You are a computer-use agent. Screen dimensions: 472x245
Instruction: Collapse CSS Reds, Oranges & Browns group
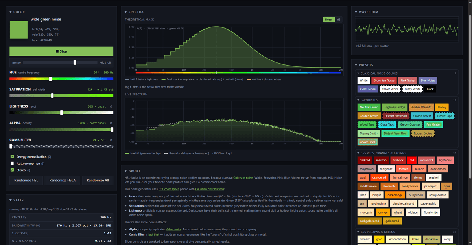point(382,153)
